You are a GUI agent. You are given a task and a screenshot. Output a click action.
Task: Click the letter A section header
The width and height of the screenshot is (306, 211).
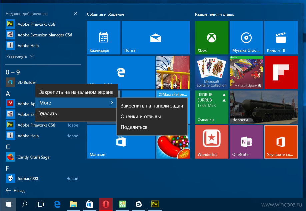coord(8,93)
